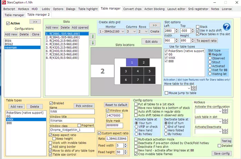Switch to first Table manager sub-tab
Viewport: 241px width, 159px height.
pyautogui.click(x=14, y=15)
